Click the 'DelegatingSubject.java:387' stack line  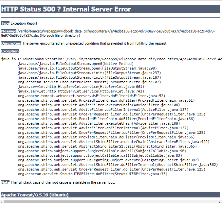coord(108,160)
